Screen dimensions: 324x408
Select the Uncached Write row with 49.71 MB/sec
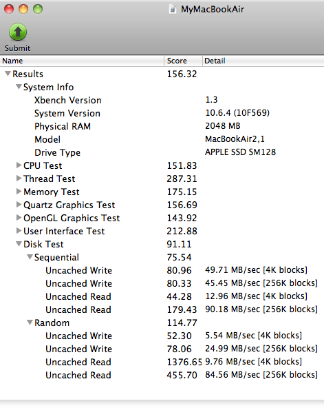[x=162, y=270]
